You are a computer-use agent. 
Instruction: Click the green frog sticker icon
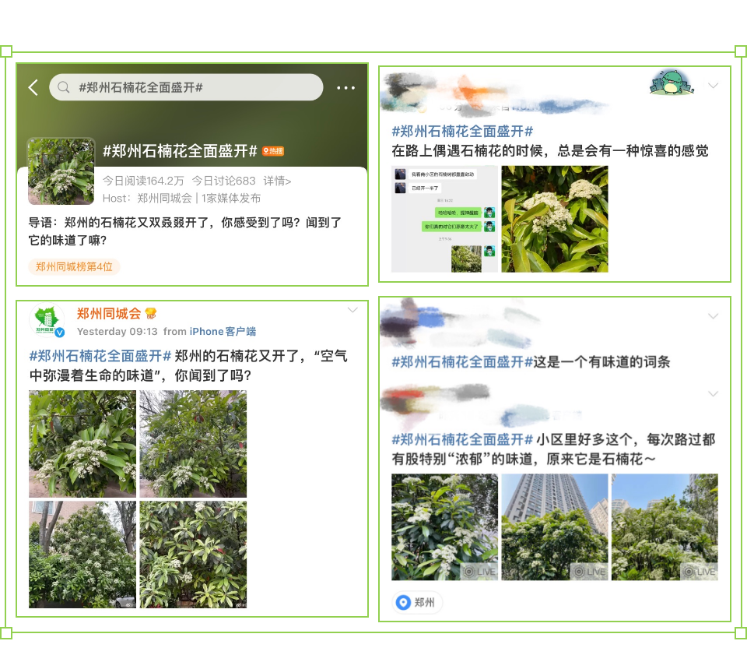(671, 83)
